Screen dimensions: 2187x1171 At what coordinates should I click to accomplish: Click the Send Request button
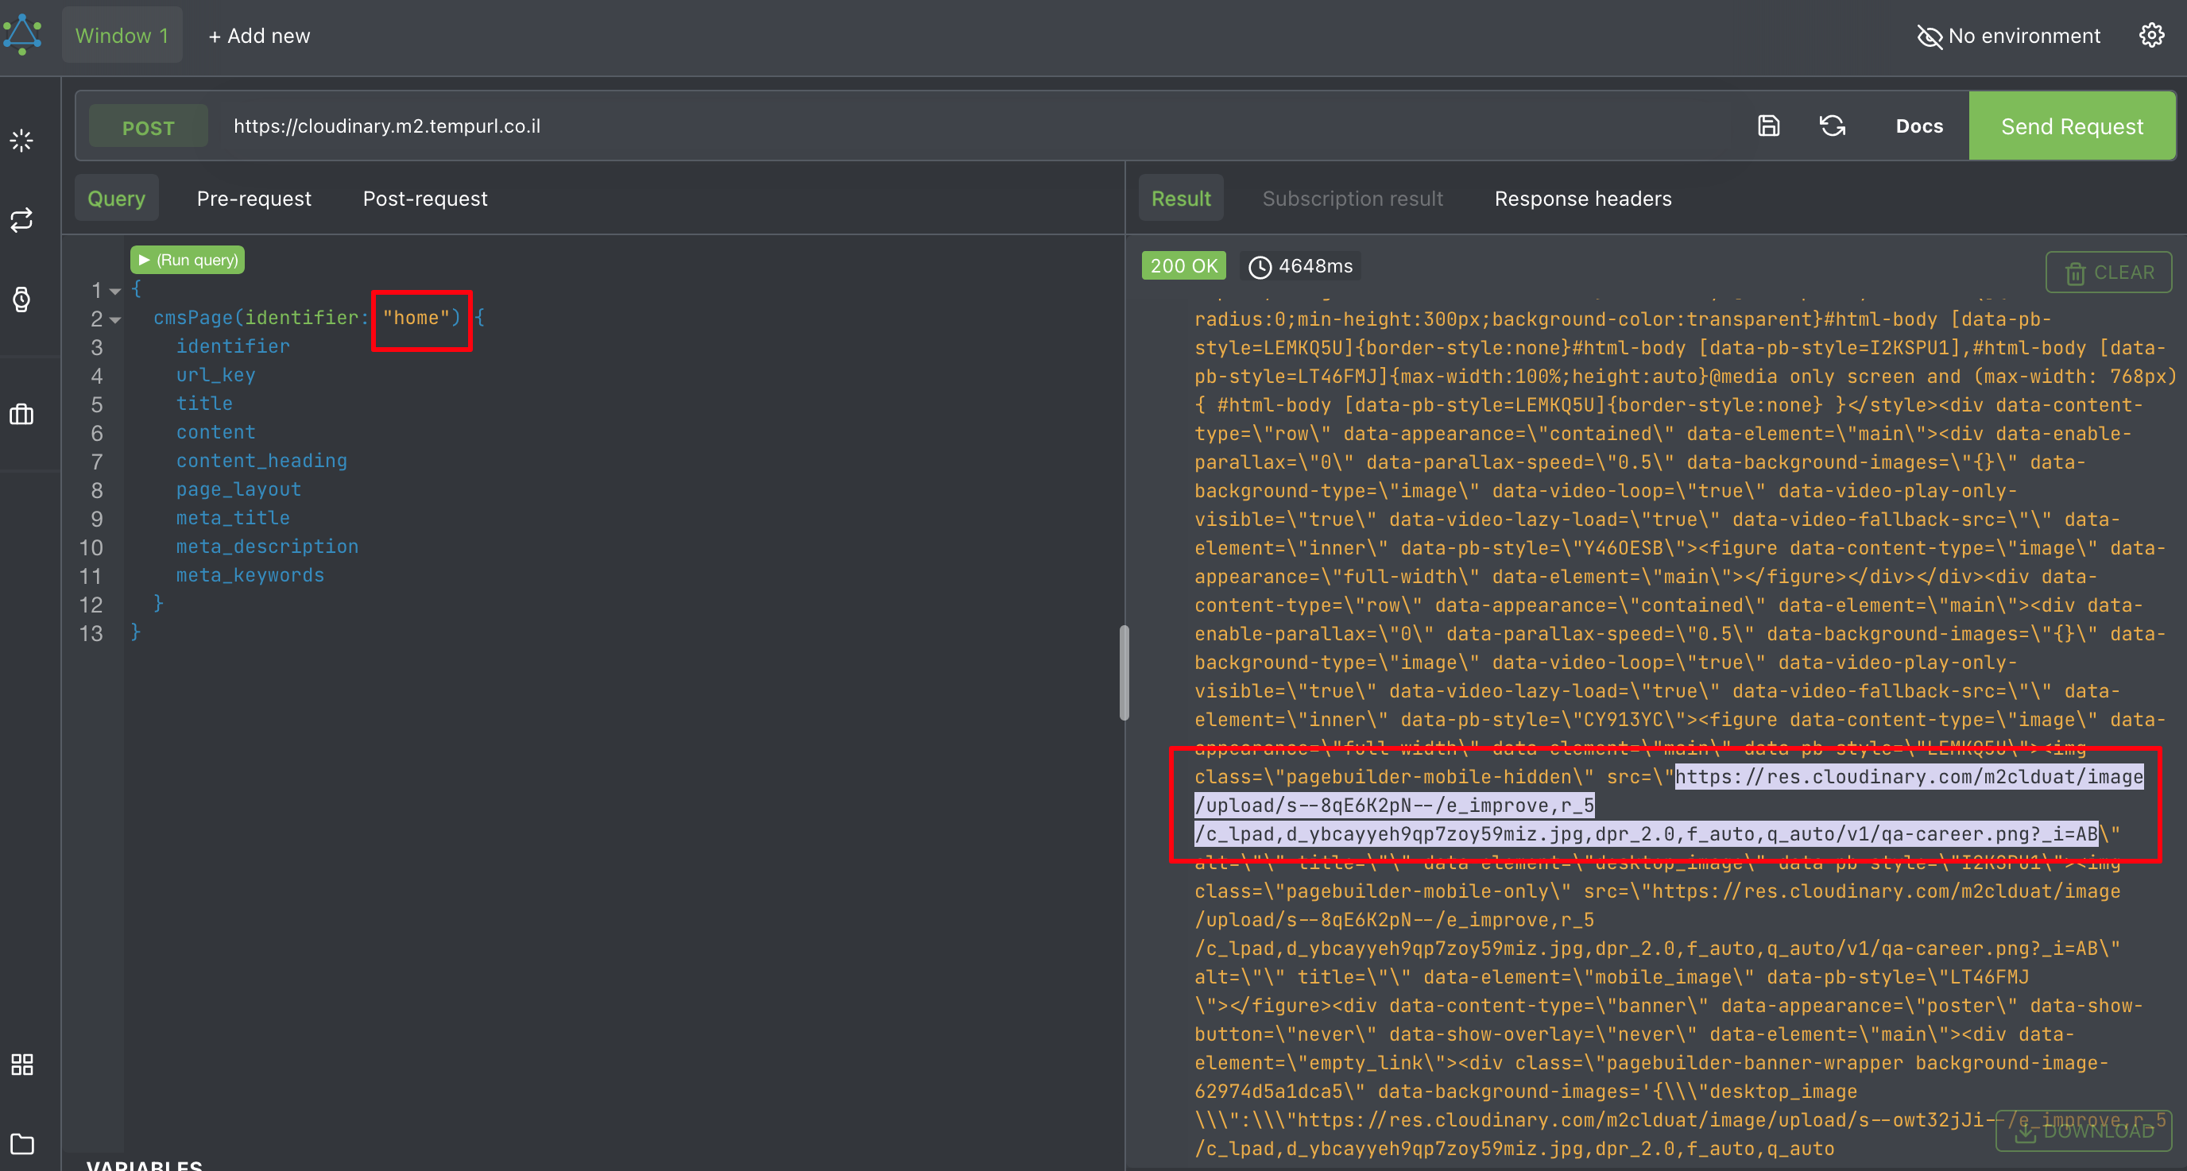click(x=2071, y=126)
